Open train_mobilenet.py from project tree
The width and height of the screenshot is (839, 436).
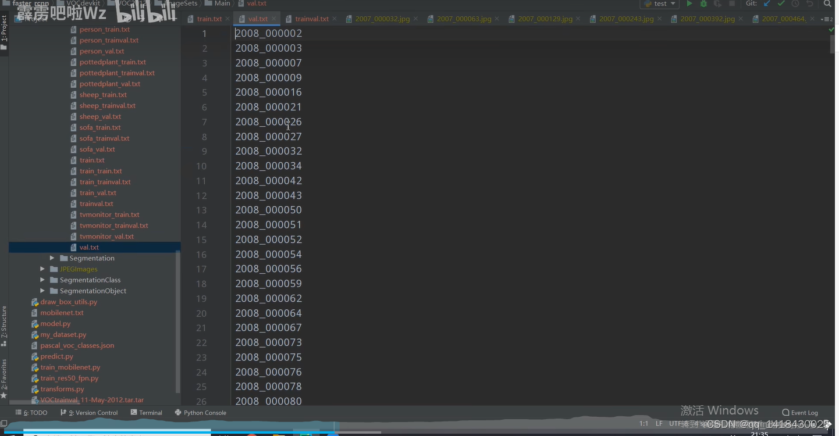[x=70, y=367]
